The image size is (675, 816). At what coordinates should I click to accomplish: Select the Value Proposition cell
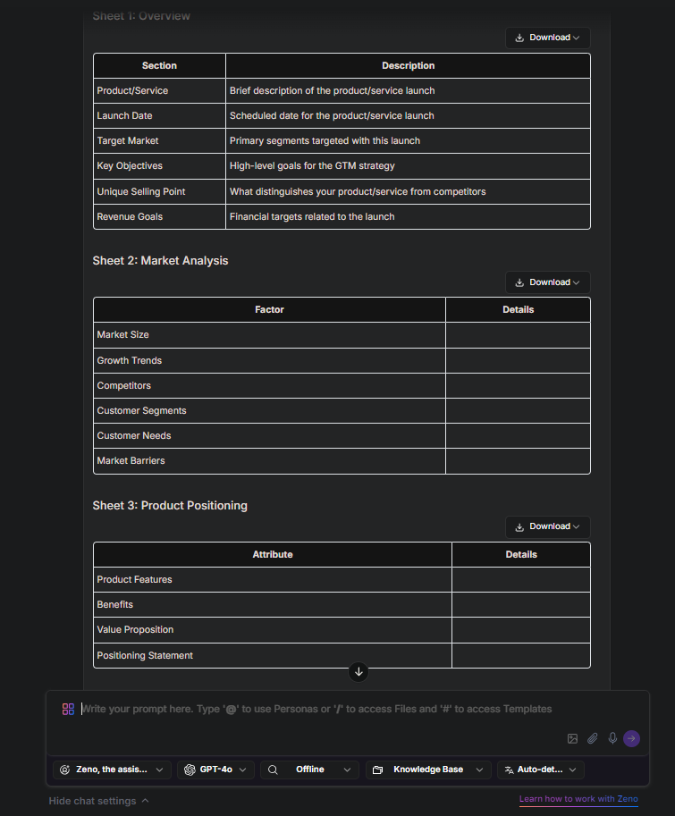coord(273,630)
